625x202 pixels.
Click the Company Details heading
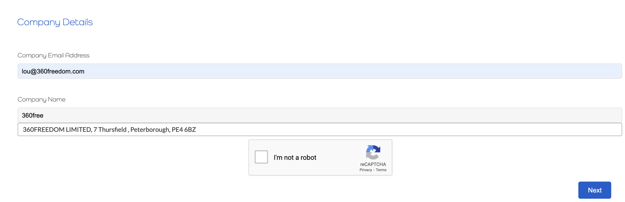(54, 22)
